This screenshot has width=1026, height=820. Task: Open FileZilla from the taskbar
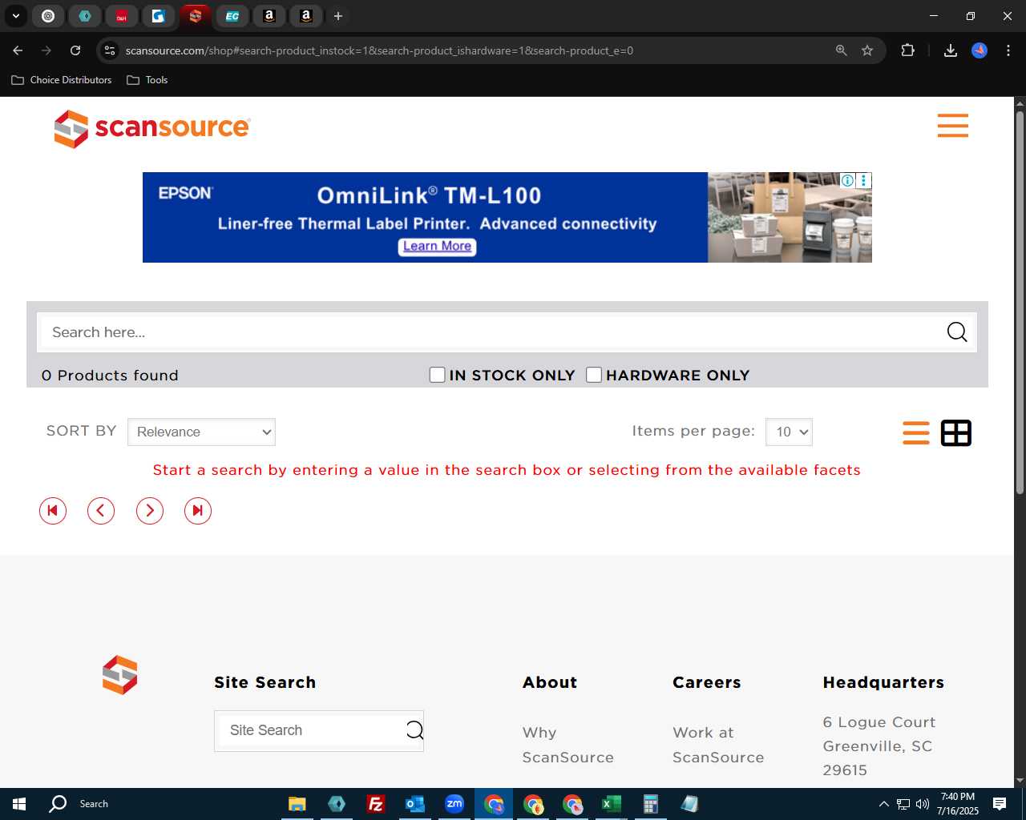(375, 804)
